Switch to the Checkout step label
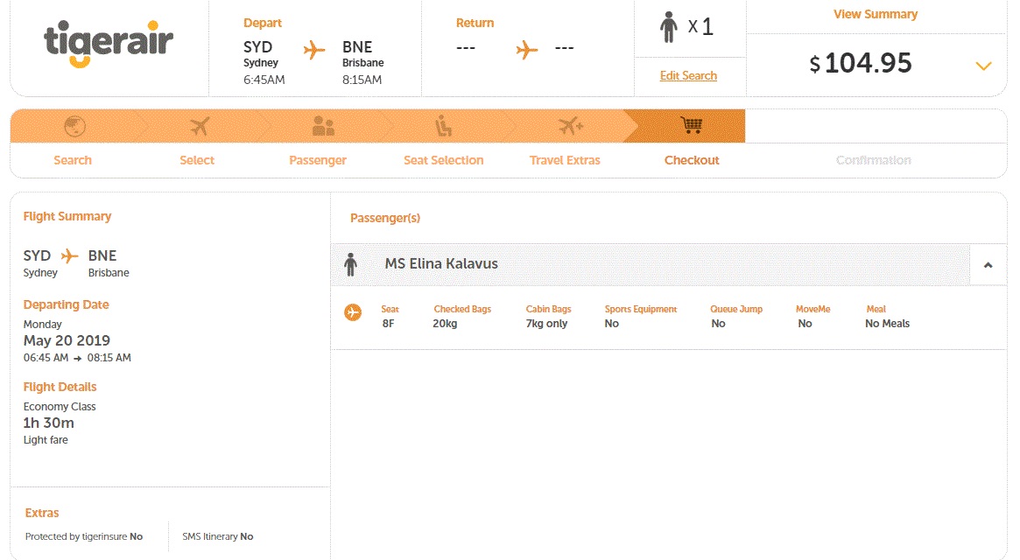 (692, 160)
